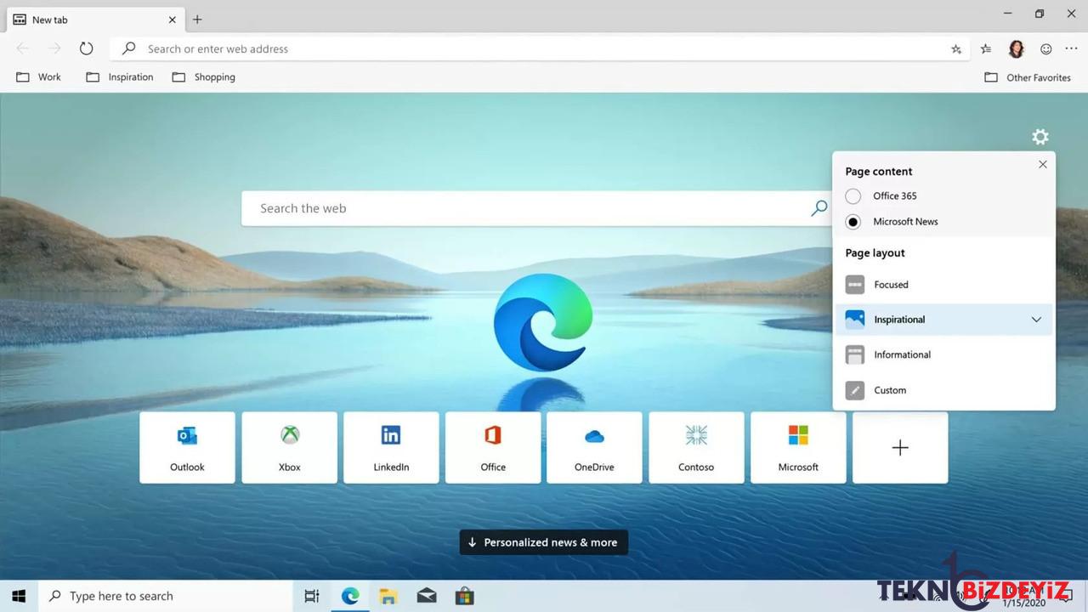
Task: Select the New tab browser tab
Action: [94, 19]
